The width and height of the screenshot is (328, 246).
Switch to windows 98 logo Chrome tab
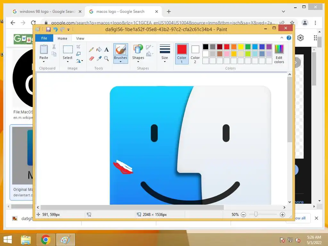47,12
